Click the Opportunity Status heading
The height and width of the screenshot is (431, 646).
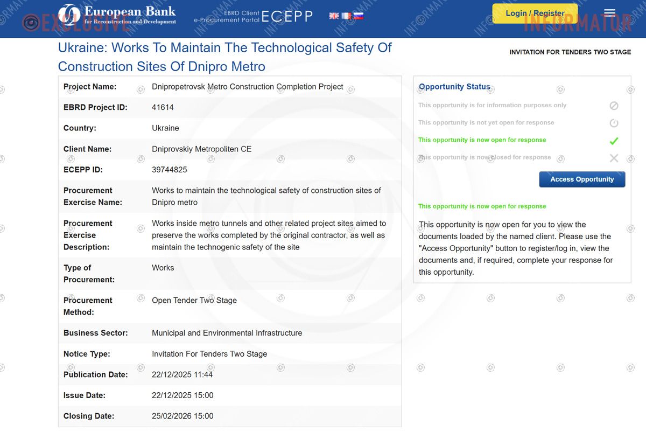tap(454, 87)
